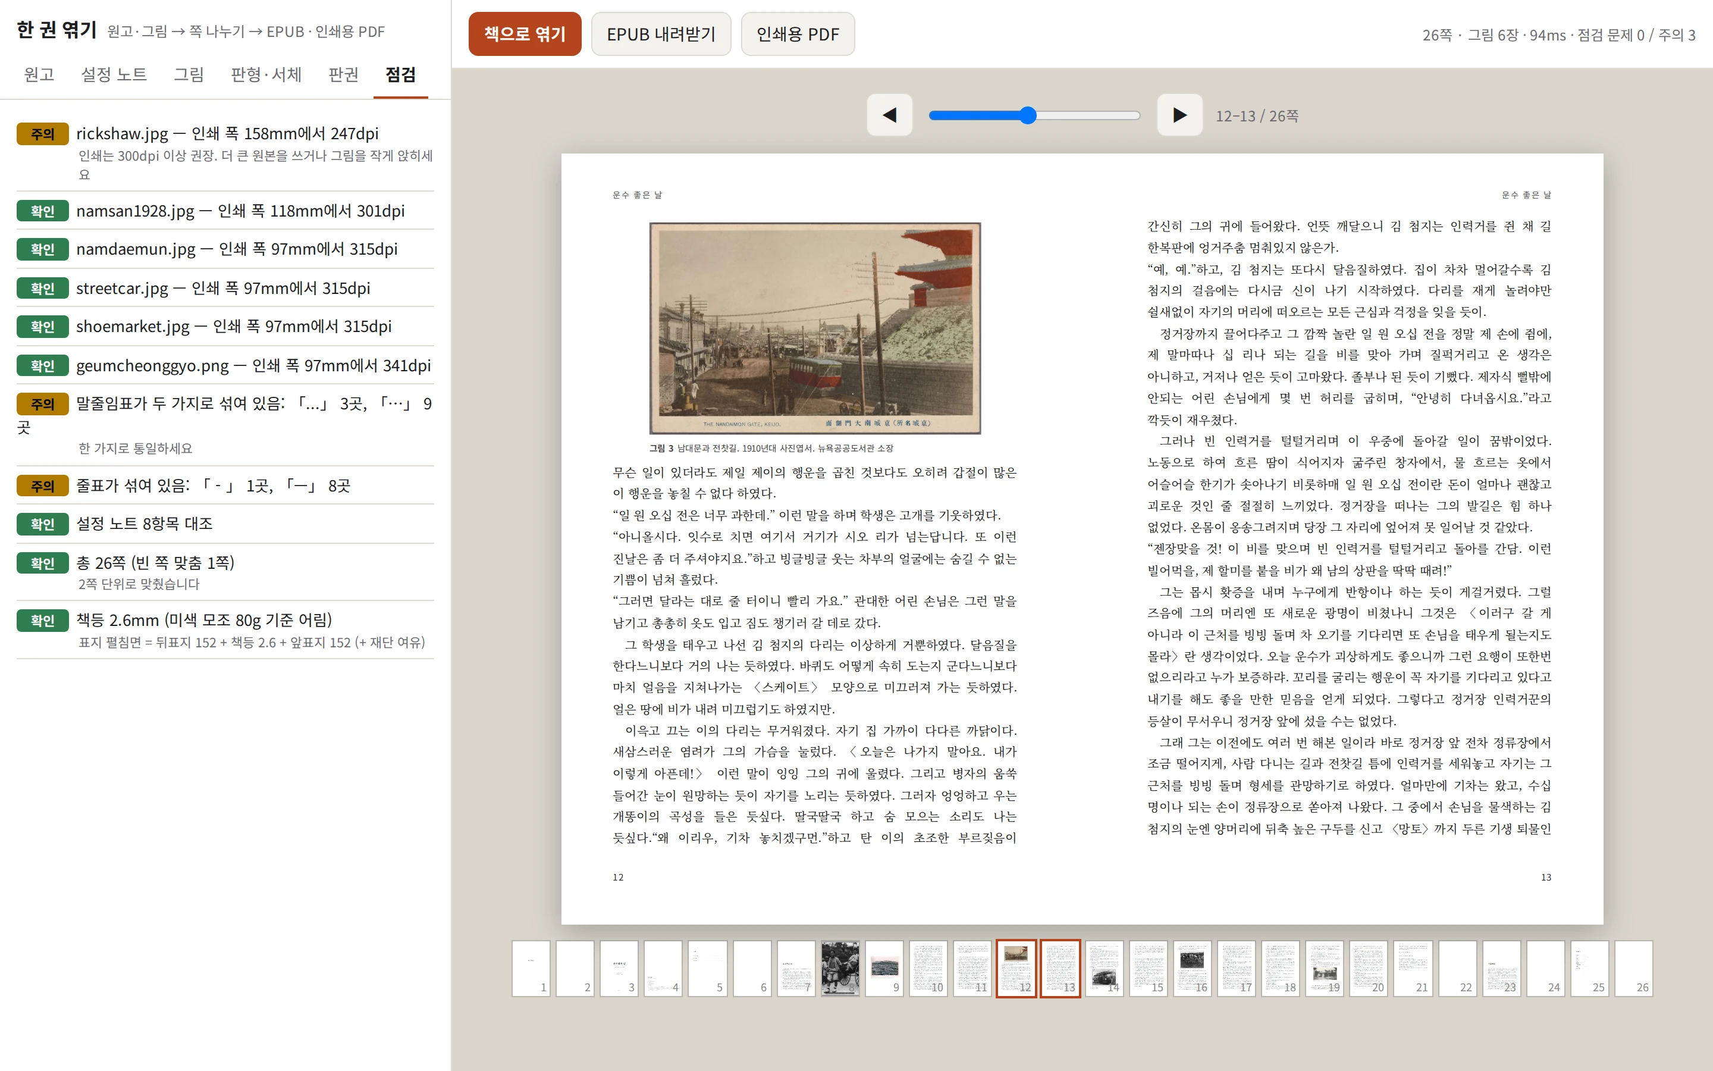Open page 1 thumbnail
The height and width of the screenshot is (1071, 1713).
(531, 968)
